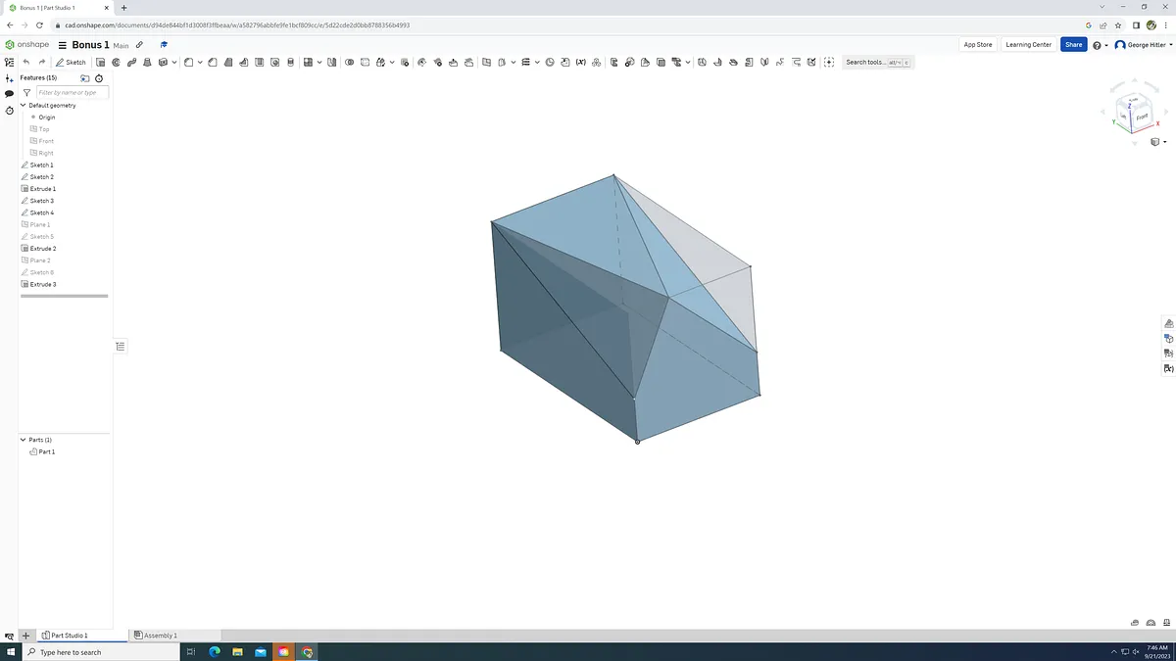This screenshot has height=661, width=1176.
Task: Open the Onshape hamburger menu
Action: (x=63, y=45)
